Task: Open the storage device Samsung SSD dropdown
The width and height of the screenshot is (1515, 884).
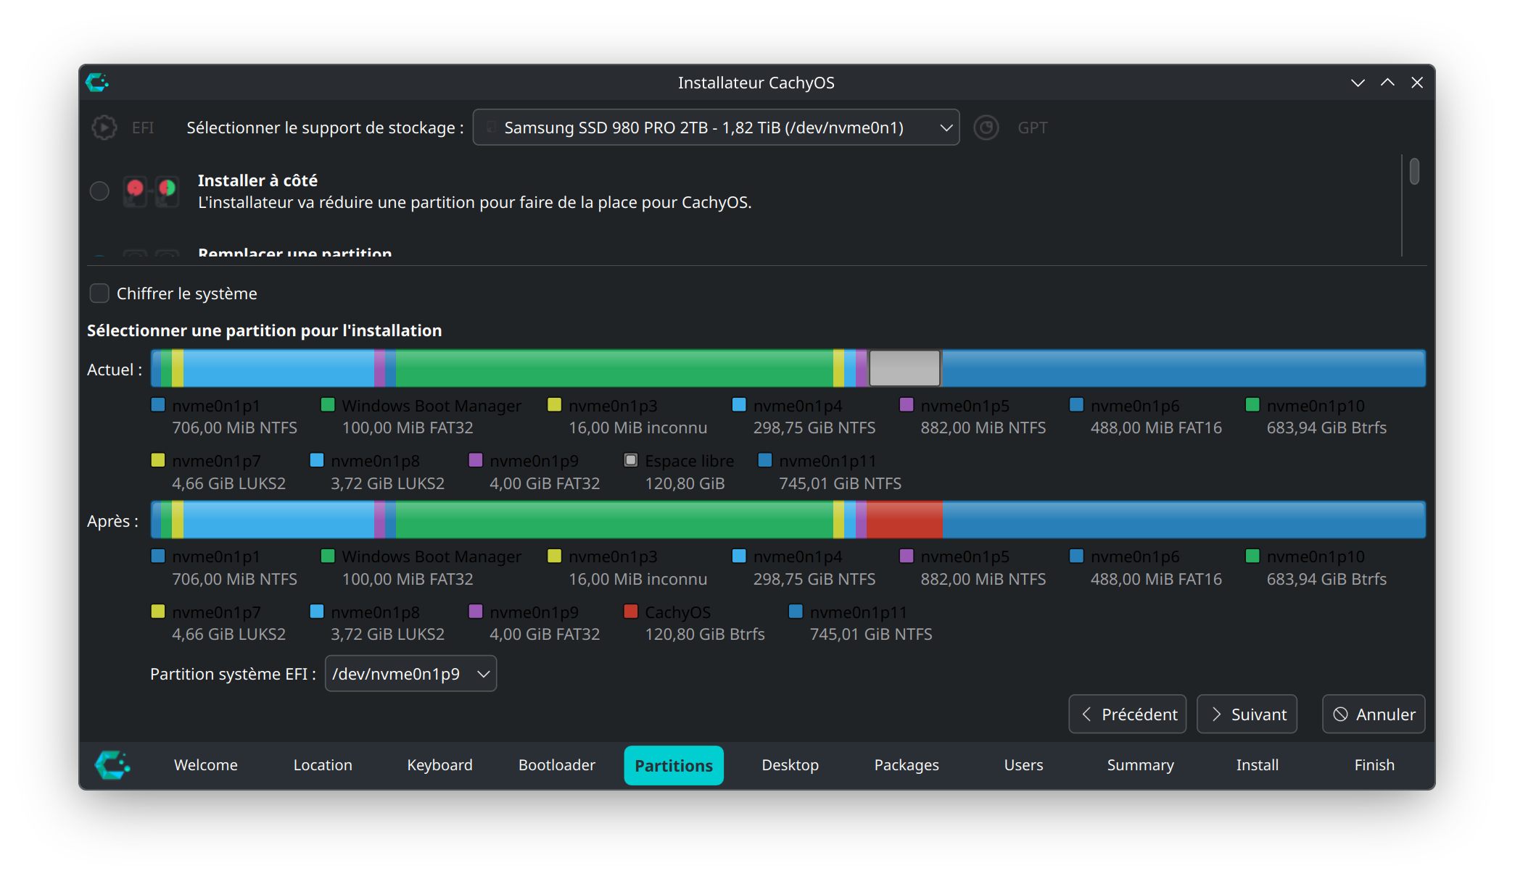Action: 716,128
